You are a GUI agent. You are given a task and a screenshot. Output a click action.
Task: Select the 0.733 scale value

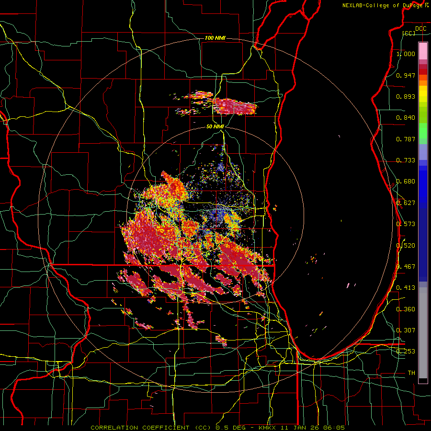406,160
